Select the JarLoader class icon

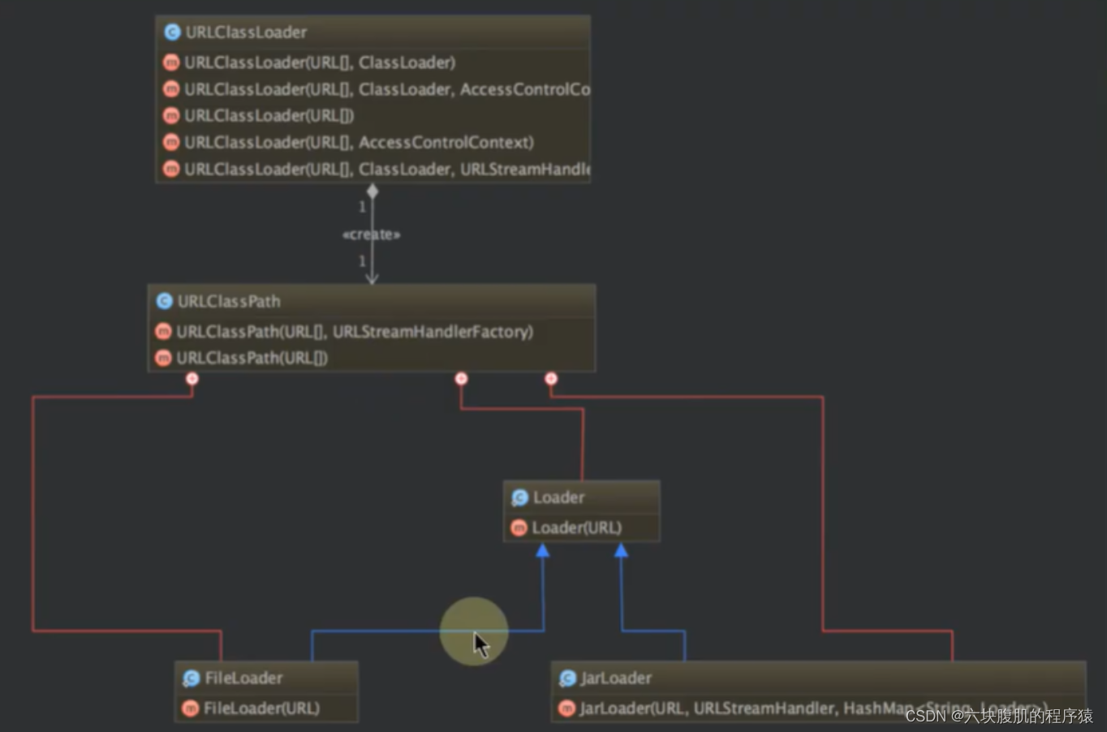tap(567, 678)
